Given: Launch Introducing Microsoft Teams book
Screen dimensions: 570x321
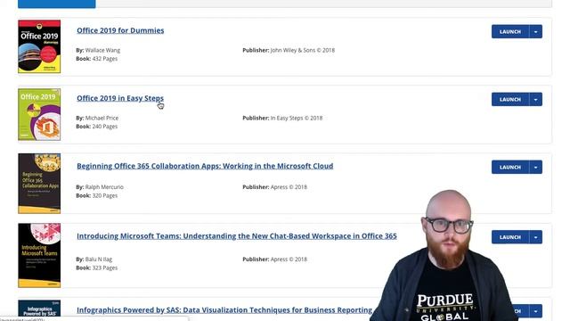Looking at the screenshot, I should pos(510,237).
